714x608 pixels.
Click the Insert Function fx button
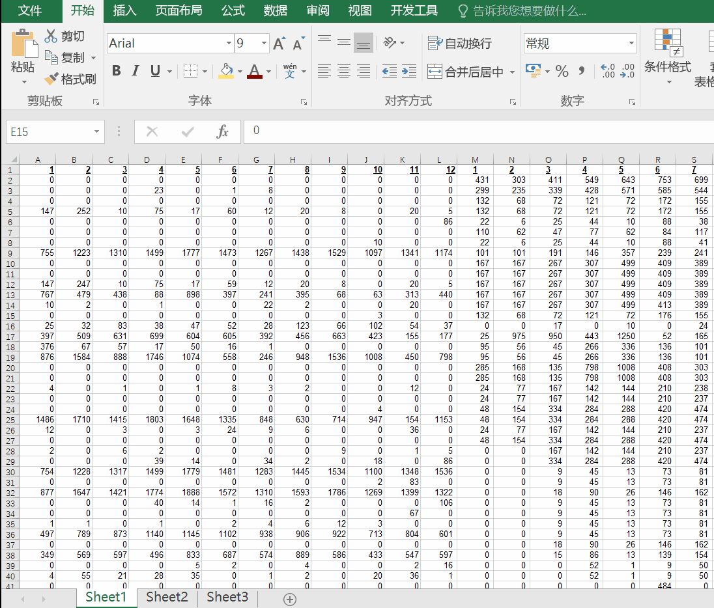click(222, 131)
